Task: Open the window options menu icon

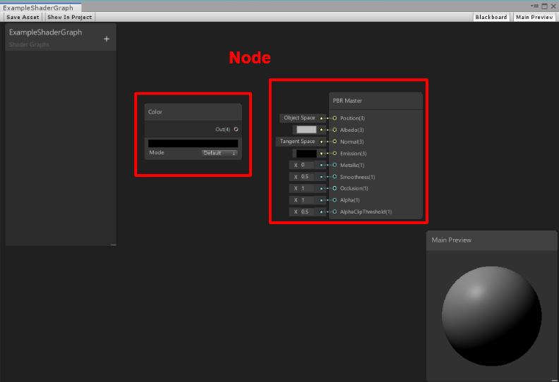Action: tap(534, 6)
